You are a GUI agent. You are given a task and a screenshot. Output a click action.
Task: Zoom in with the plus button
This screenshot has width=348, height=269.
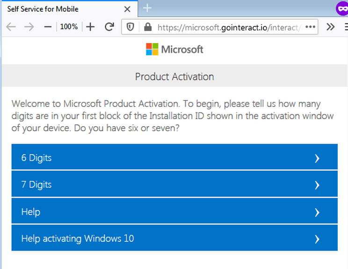pos(90,27)
